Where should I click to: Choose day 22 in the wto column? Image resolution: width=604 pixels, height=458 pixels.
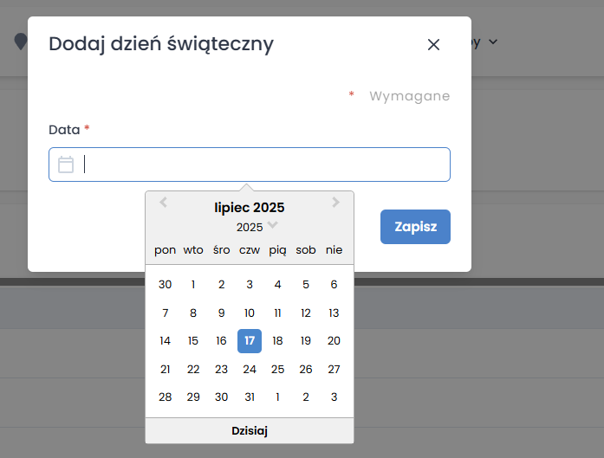click(x=193, y=370)
